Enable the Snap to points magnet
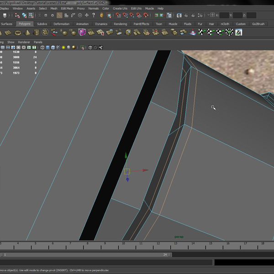This screenshot has width=274, height=274. click(x=132, y=16)
